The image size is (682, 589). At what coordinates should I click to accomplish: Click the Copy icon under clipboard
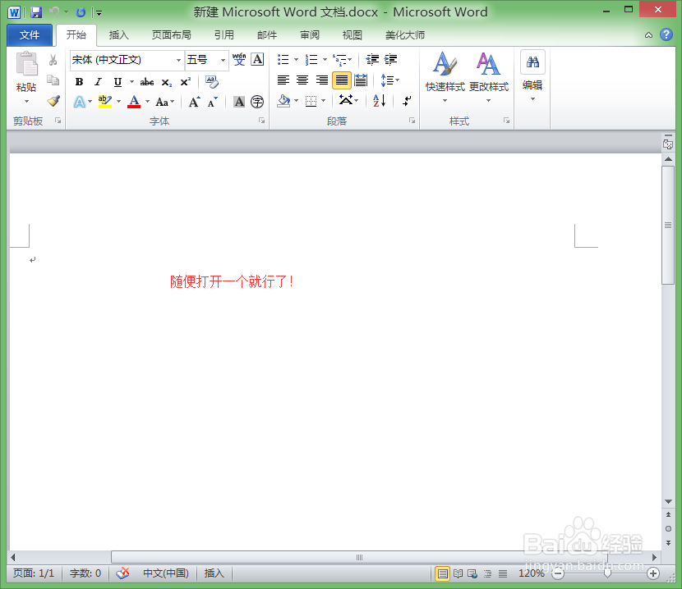point(53,80)
